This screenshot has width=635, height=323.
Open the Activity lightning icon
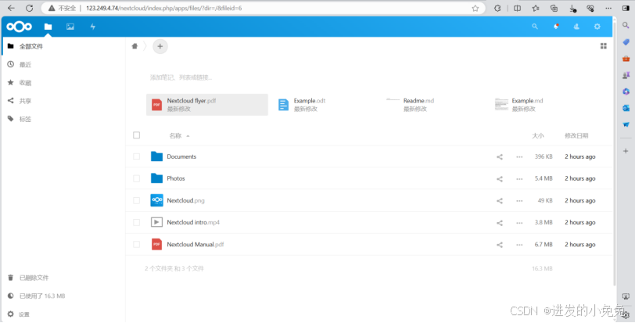pos(93,27)
